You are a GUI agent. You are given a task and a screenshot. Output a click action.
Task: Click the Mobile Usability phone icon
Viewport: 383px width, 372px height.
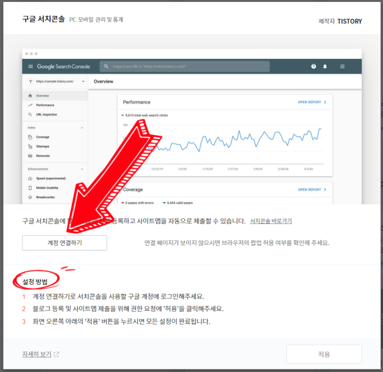pyautogui.click(x=30, y=188)
